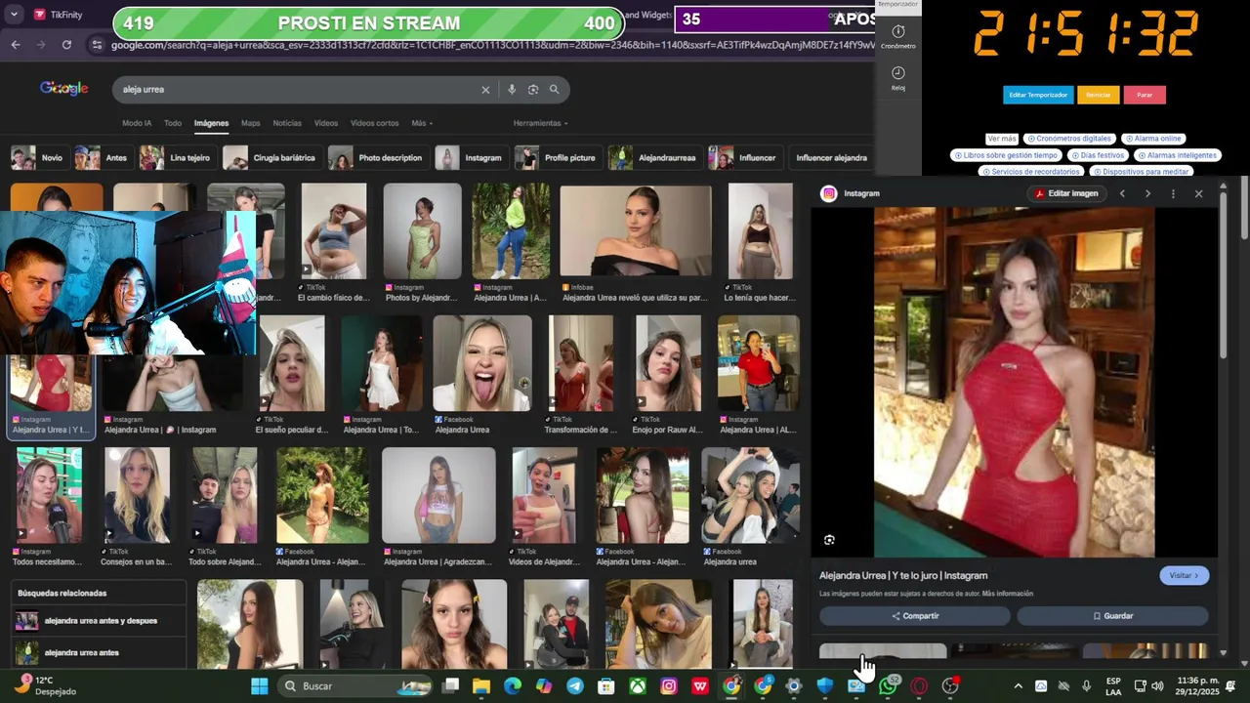Screen dimensions: 1250x703
Task: Switch to the Todo results tab
Action: (173, 123)
